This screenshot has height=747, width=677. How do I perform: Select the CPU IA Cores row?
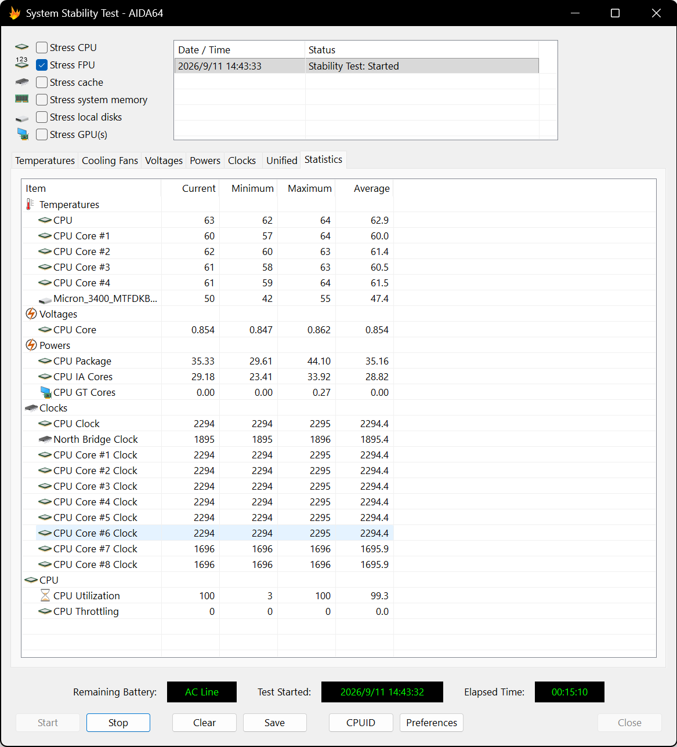[x=215, y=377]
